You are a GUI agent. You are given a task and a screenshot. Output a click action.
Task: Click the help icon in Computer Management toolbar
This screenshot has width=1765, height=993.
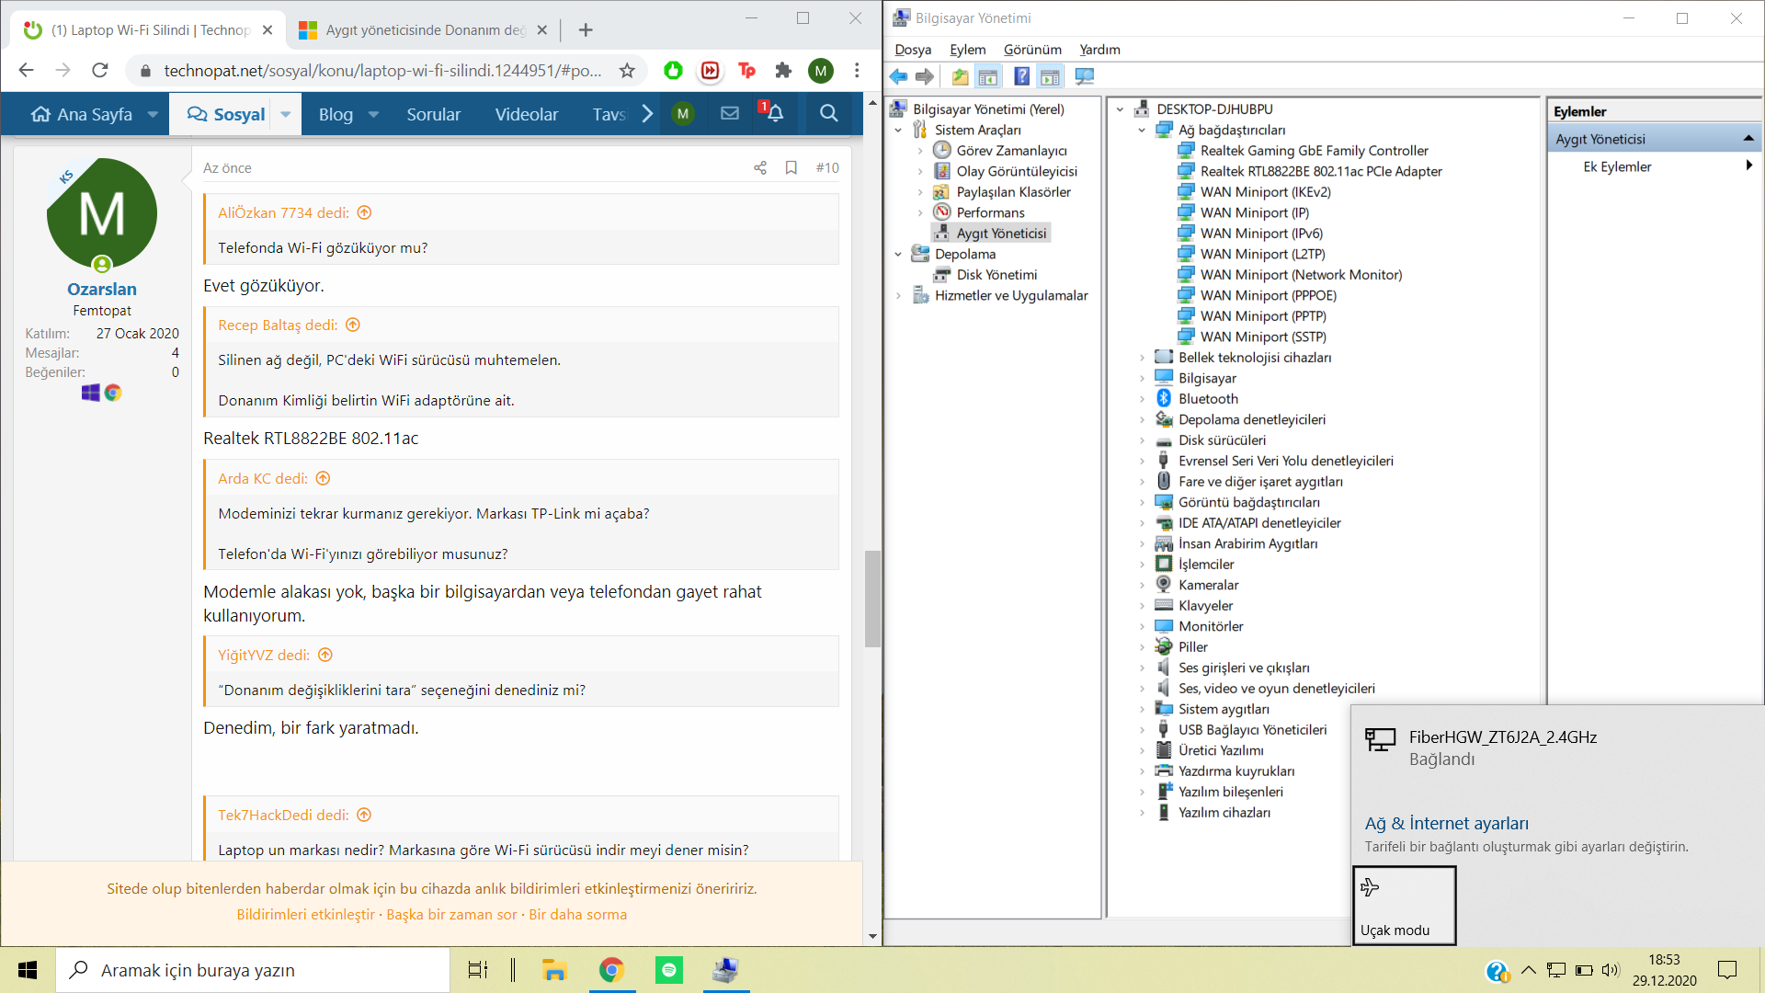coord(1021,77)
